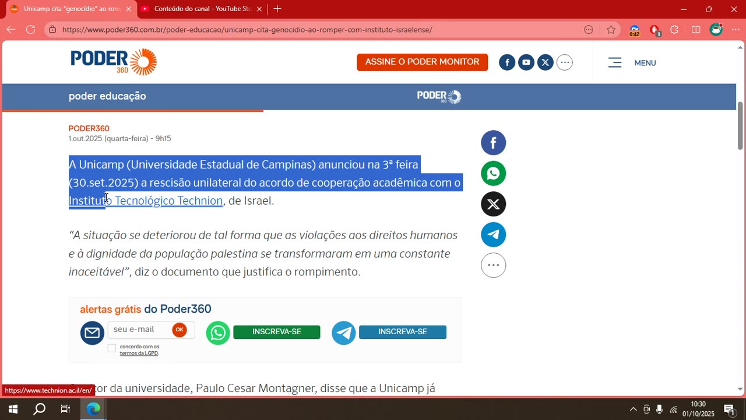This screenshot has width=746, height=420.
Task: Click the browser address bar URL
Action: pyautogui.click(x=247, y=30)
